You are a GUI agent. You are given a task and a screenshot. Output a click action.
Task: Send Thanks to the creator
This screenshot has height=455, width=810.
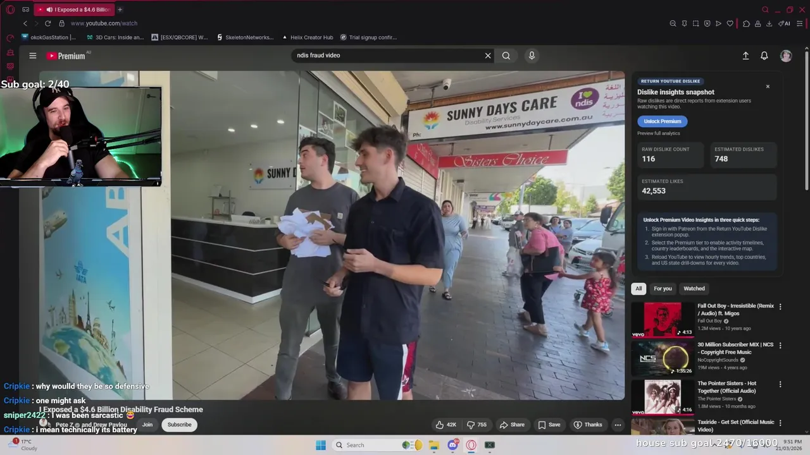[x=588, y=425]
